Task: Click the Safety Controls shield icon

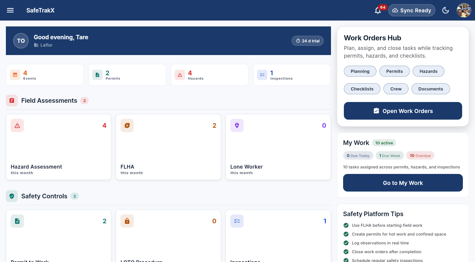Action: tap(12, 196)
